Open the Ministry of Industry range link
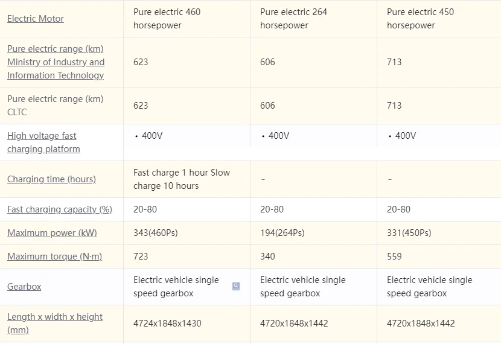This screenshot has height=344, width=501. [x=56, y=62]
